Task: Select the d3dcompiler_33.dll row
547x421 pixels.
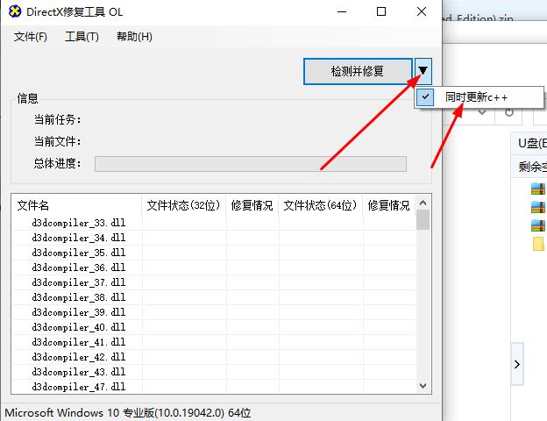Action: click(x=214, y=223)
